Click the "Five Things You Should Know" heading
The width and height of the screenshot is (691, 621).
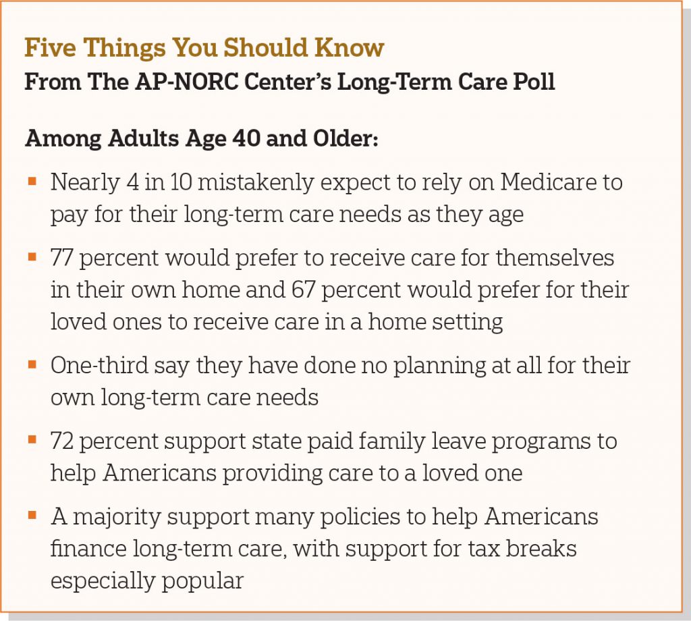[204, 48]
